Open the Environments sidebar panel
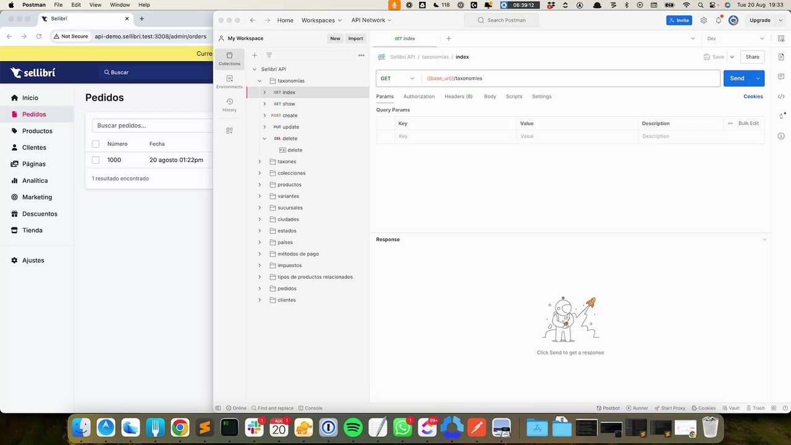 (x=229, y=82)
